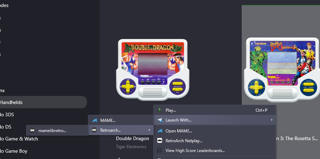Viewport: 320px width, 159px height.
Task: Select the DS platform in sidebar
Action: (x=6, y=127)
